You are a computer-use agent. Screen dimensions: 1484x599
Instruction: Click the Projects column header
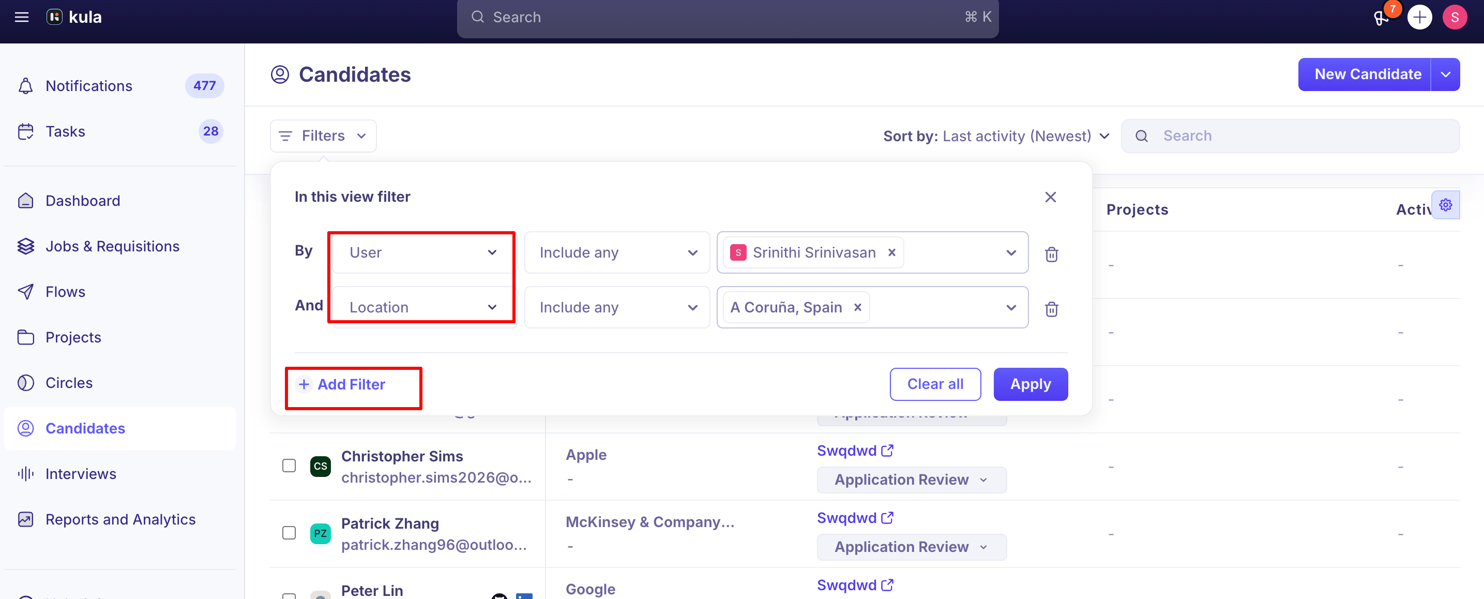tap(1137, 209)
